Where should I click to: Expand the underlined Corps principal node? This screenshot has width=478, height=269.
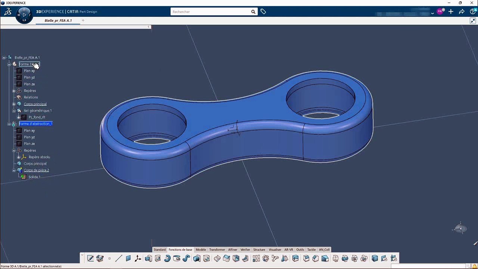click(x=14, y=104)
